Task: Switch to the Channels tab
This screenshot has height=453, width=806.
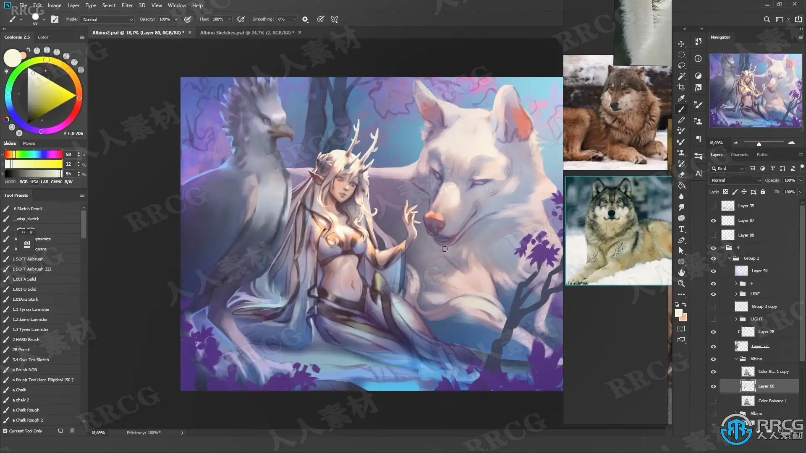Action: pos(739,155)
